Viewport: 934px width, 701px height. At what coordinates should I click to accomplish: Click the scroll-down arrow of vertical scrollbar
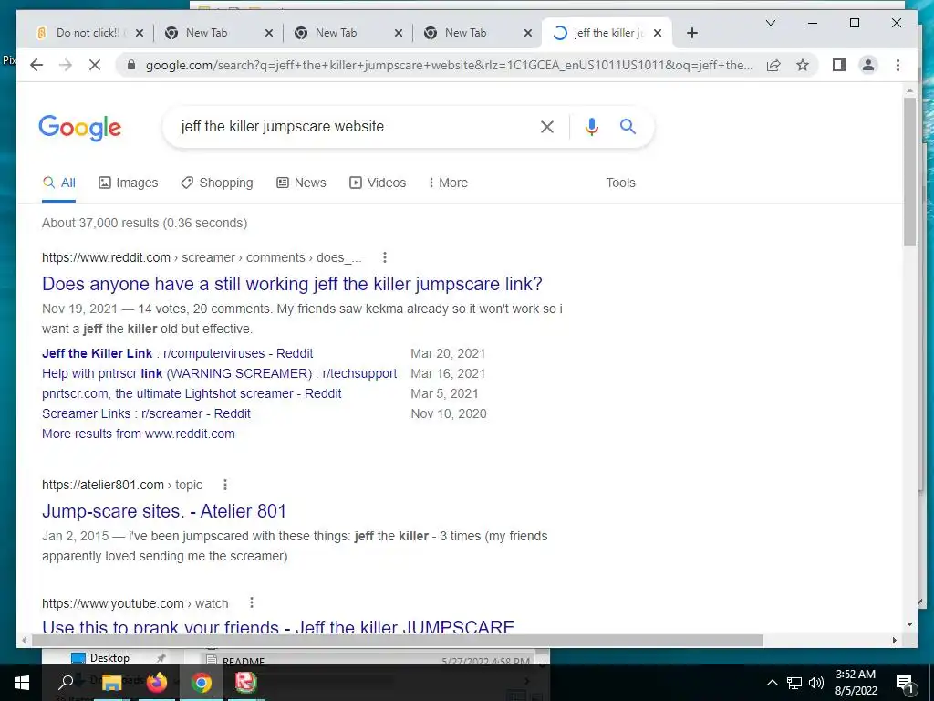(909, 624)
